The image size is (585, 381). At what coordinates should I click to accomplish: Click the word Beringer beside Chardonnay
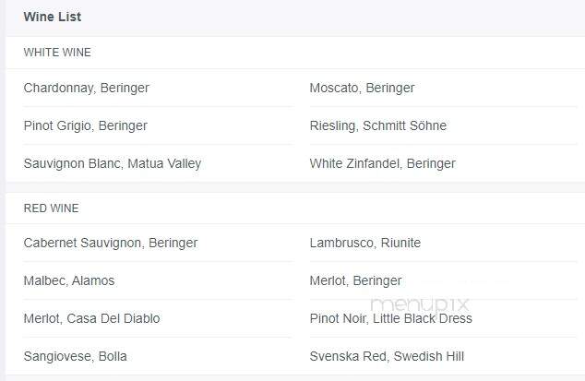click(125, 88)
